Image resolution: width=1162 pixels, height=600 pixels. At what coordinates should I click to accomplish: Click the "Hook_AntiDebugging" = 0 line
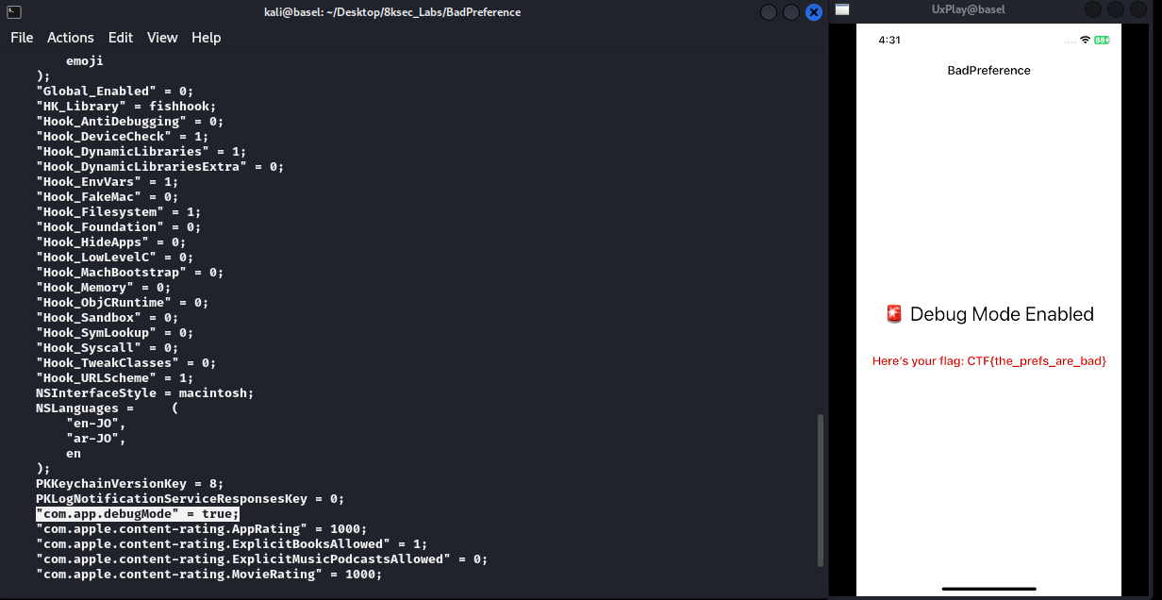[129, 122]
